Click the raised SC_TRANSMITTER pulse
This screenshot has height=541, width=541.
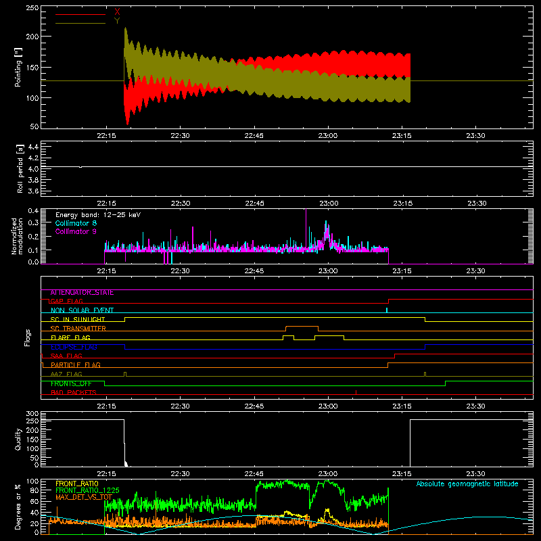coord(302,327)
